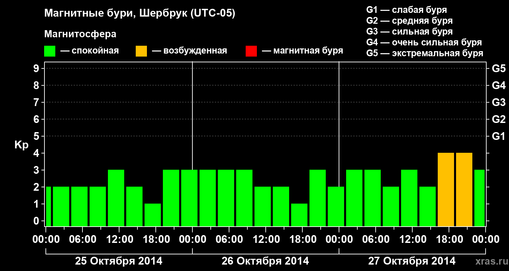The height and width of the screenshot is (271, 509).
Task: Click the '00:00' label between 25 and 26 October
Action: coord(192,239)
